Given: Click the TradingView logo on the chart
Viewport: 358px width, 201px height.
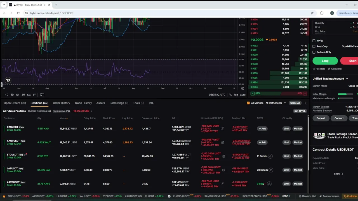Looking at the screenshot, I should point(8,80).
